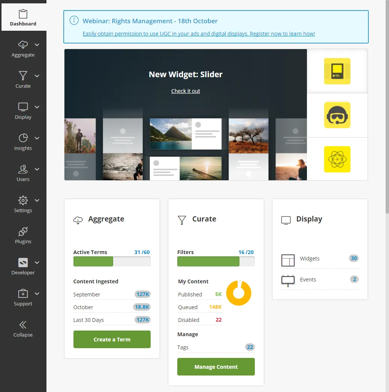Expand the Insights menu chevron
This screenshot has height=392, width=389.
(37, 138)
